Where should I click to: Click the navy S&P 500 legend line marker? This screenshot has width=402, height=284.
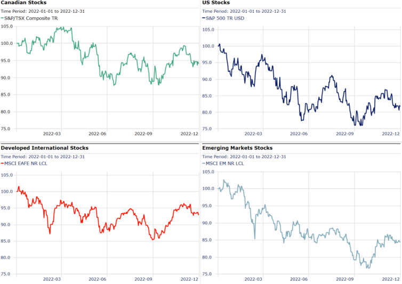204,18
